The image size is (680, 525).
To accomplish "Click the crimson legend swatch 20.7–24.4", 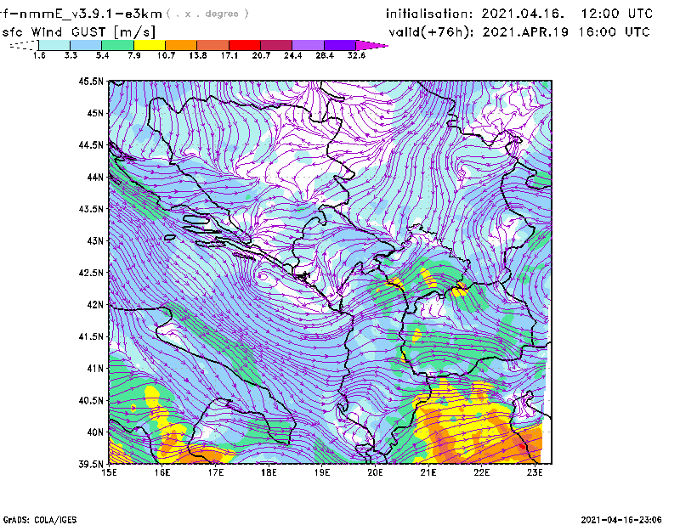I will tap(276, 45).
